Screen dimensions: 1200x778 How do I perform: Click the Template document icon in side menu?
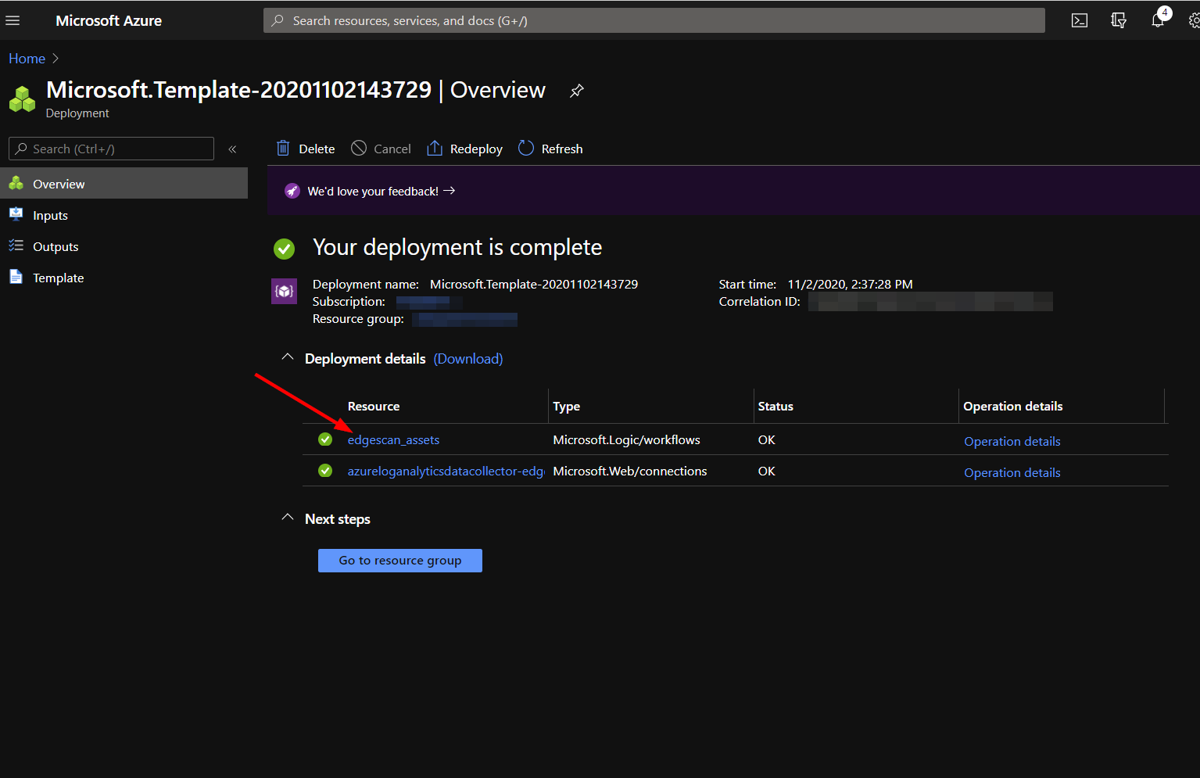tap(16, 277)
